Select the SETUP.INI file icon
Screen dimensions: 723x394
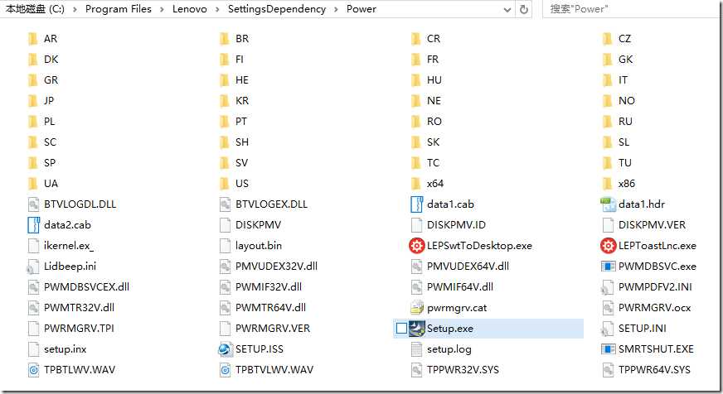point(609,328)
